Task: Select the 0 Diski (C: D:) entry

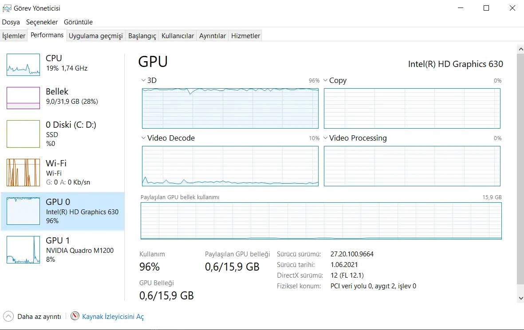Action: [x=63, y=134]
